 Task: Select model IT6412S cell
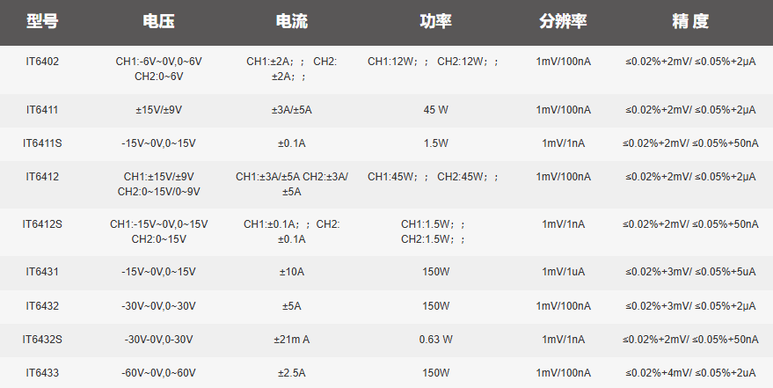[42, 224]
